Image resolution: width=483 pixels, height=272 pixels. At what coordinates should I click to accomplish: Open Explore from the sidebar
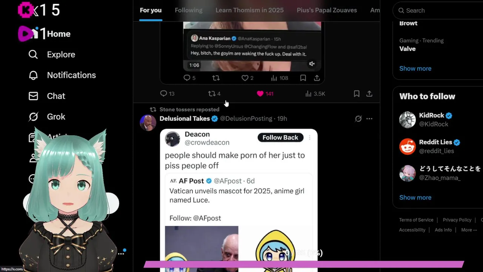click(52, 54)
